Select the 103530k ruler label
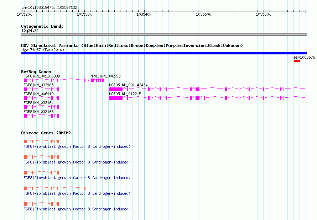 (84, 14)
